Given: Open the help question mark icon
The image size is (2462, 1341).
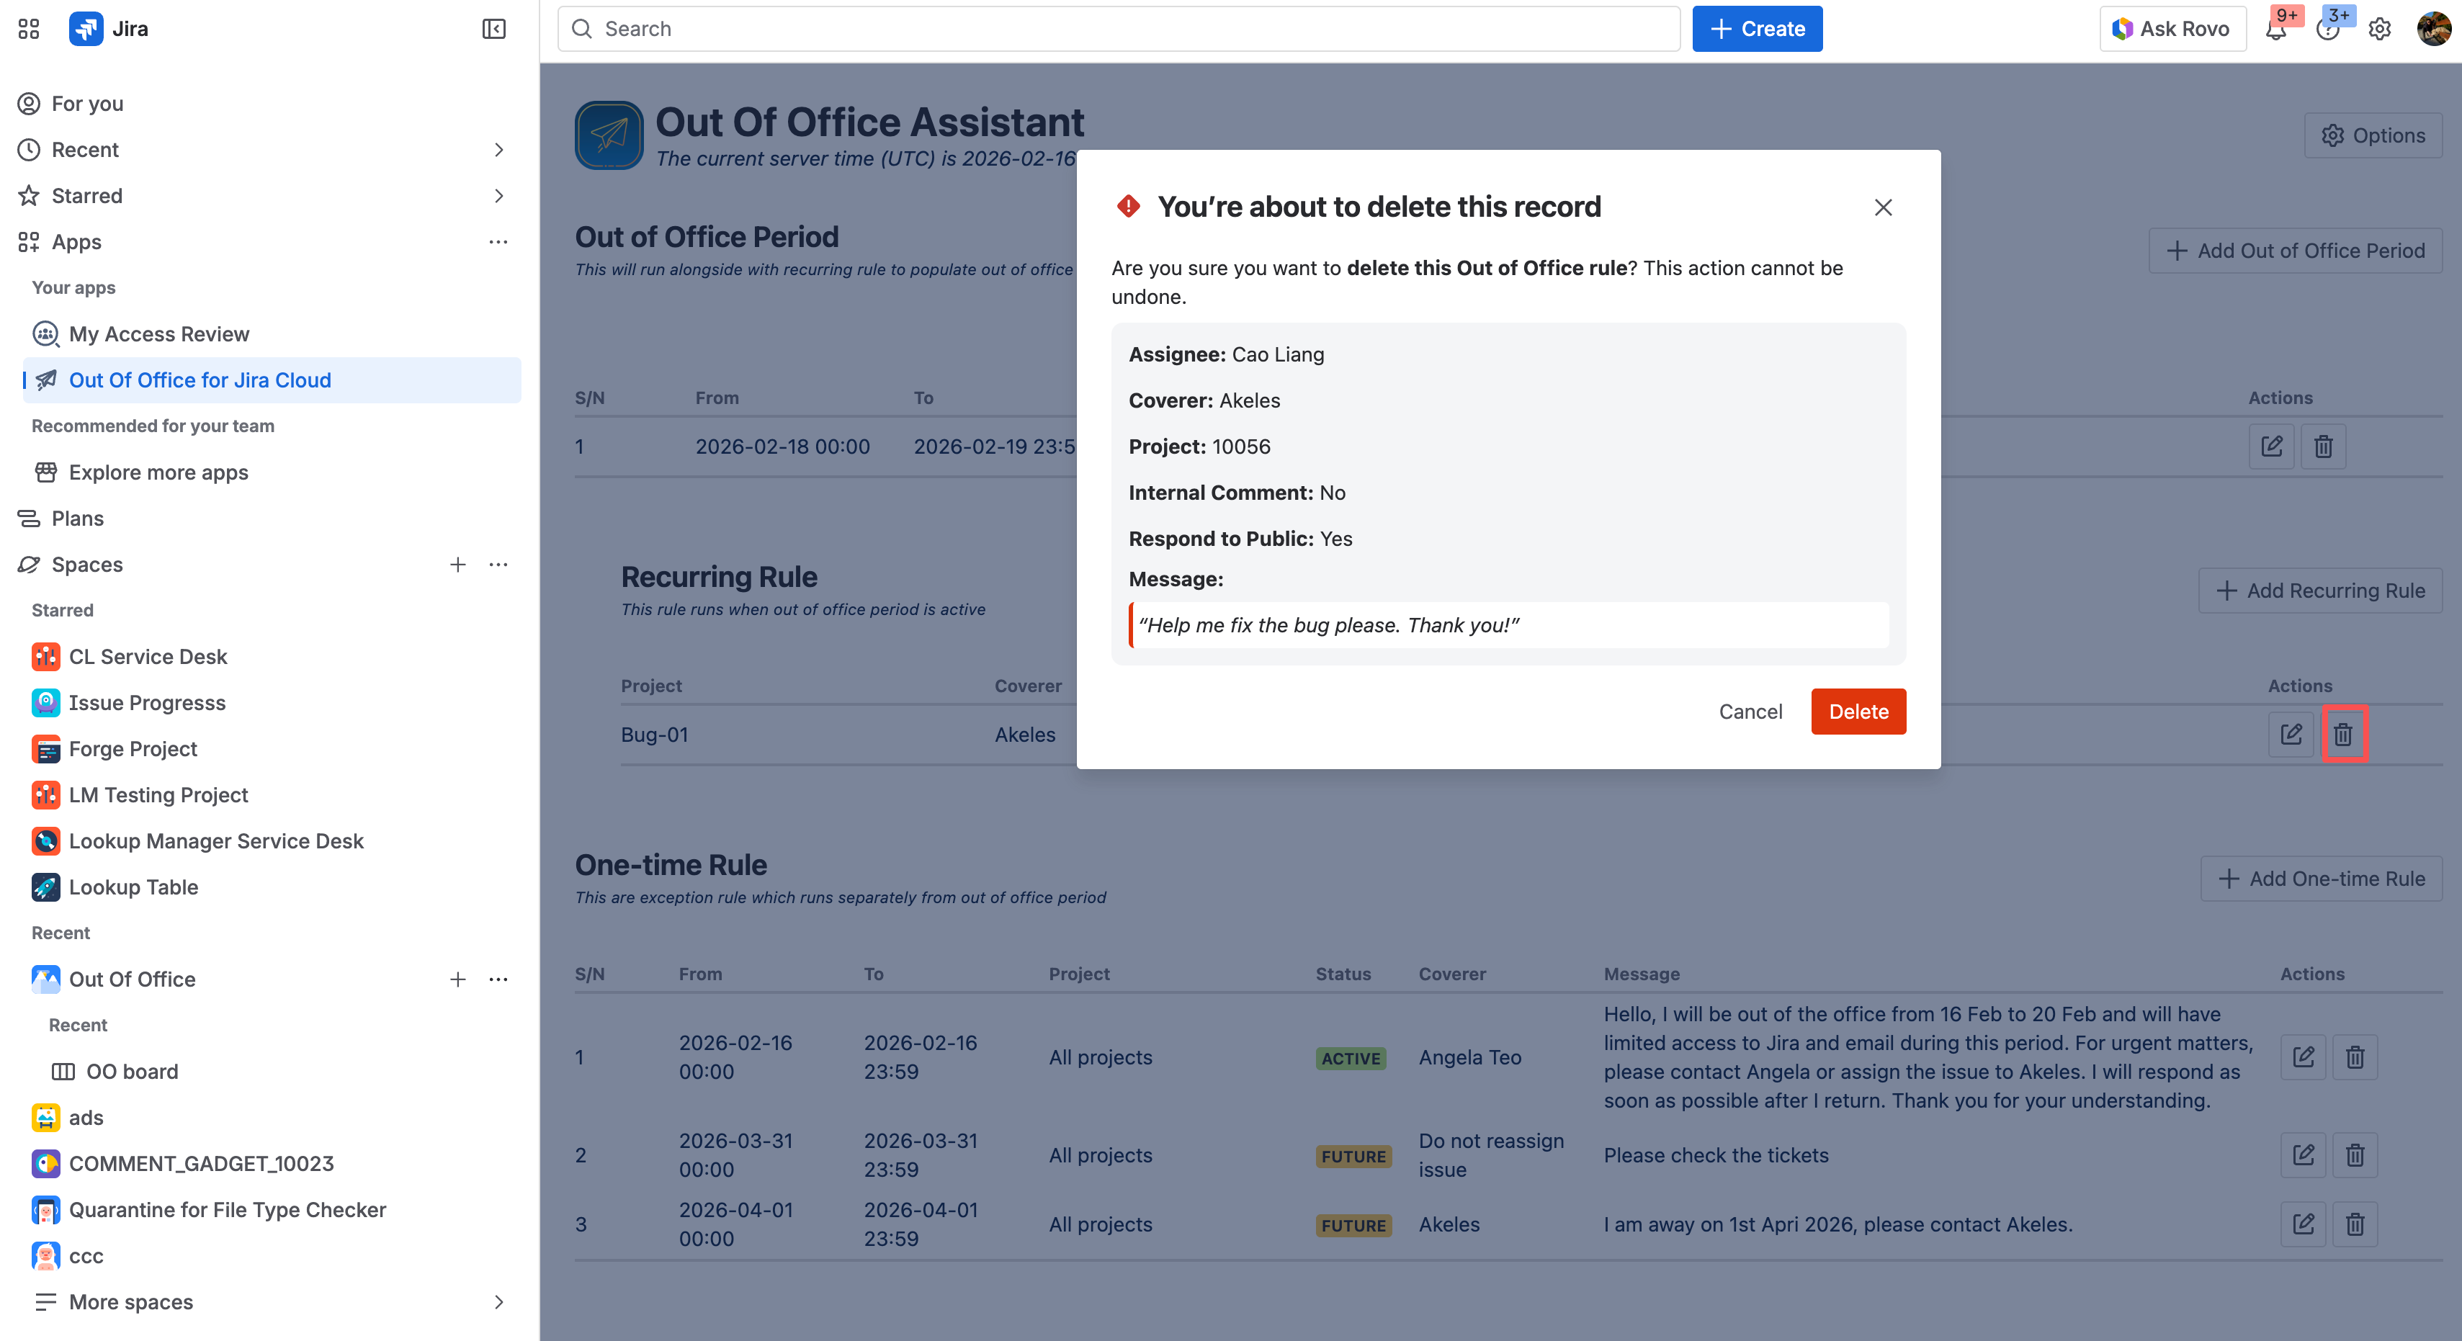Looking at the screenshot, I should (2327, 30).
